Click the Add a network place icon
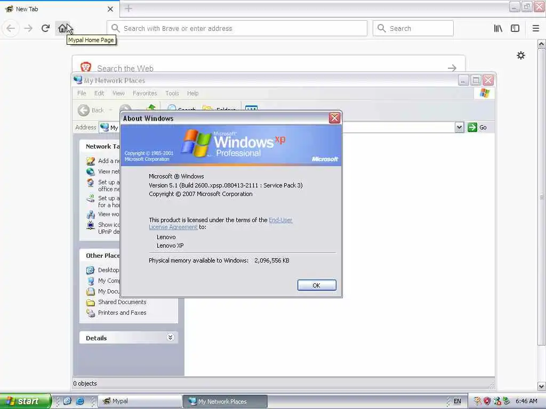546x409 pixels. tap(91, 161)
